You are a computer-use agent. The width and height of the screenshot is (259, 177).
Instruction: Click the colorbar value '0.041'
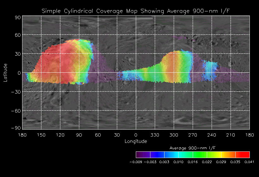[250, 162]
